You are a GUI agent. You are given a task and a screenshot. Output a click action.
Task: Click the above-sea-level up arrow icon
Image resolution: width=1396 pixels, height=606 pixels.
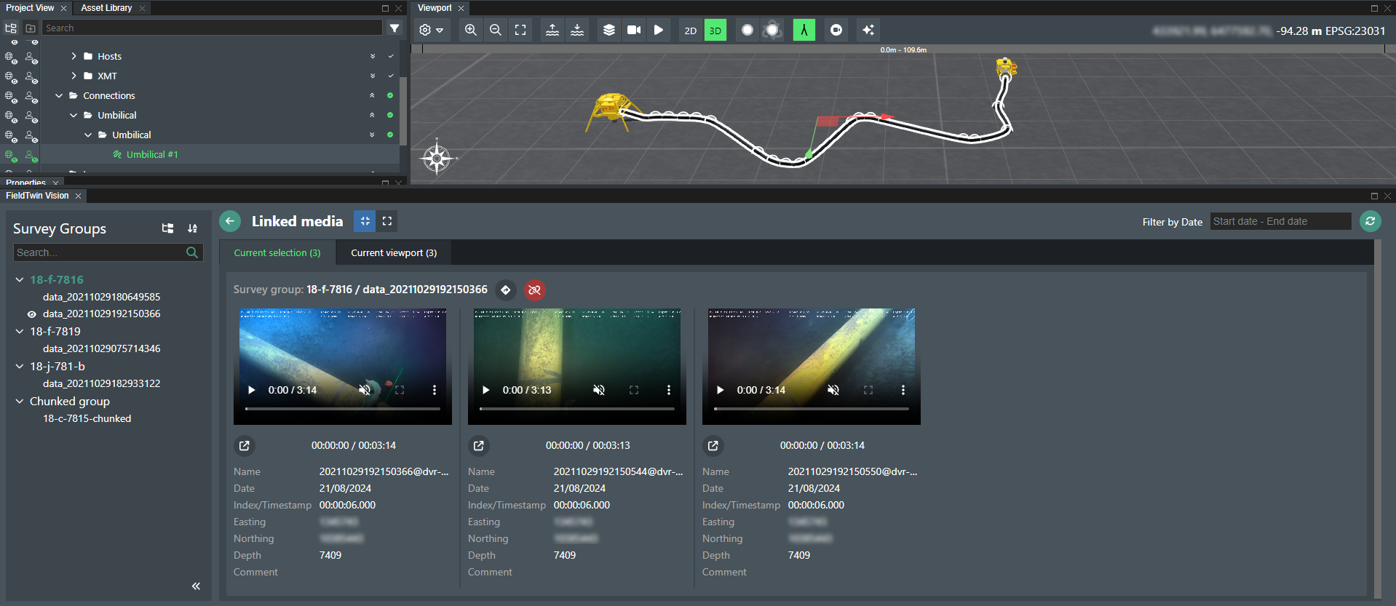[x=552, y=31]
